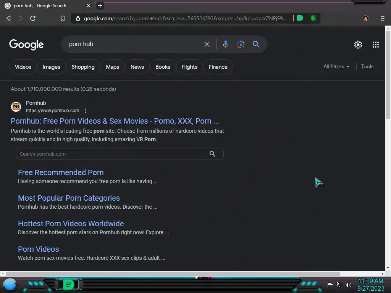Bookmark this page via the bookmark icon
Viewport: 391px width, 293px height.
[x=63, y=18]
